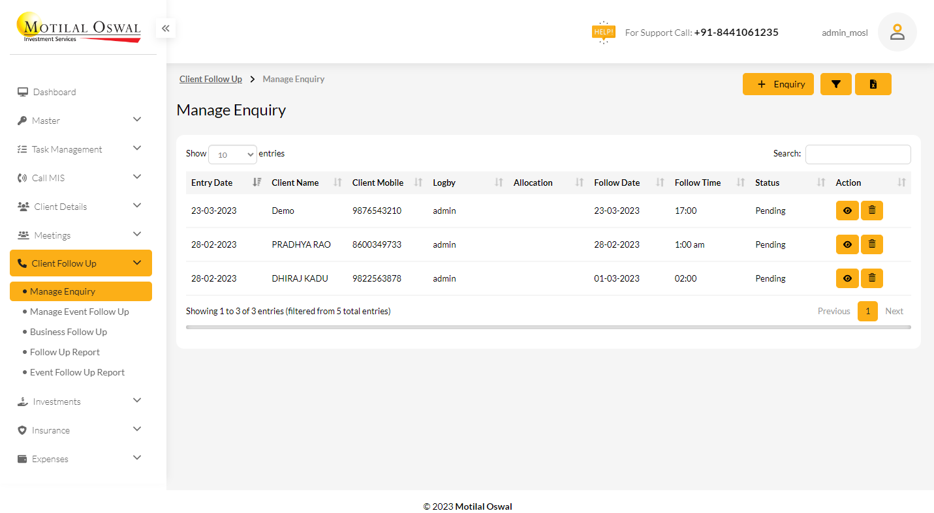Open the user profile avatar icon
The image size is (934, 513).
point(897,32)
